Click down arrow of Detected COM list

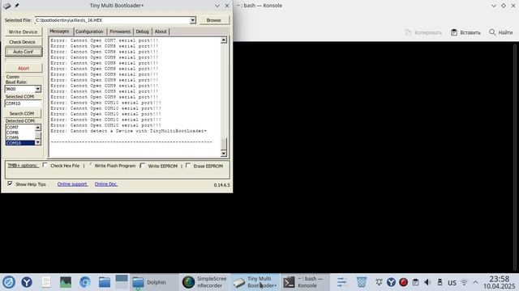(38, 142)
